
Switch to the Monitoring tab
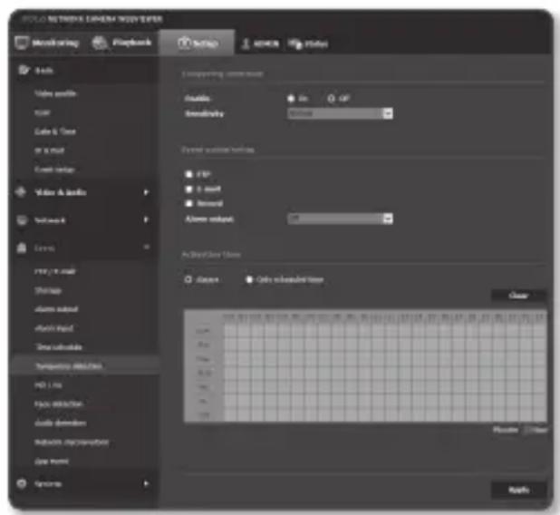point(47,43)
